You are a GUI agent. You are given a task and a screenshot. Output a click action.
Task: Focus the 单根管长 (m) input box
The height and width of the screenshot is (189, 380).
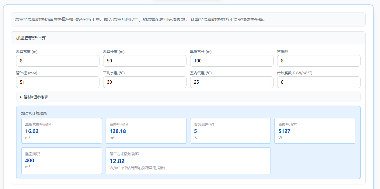coord(232,61)
